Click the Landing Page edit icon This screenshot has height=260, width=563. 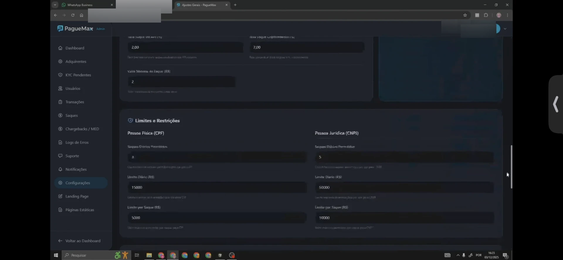click(60, 196)
